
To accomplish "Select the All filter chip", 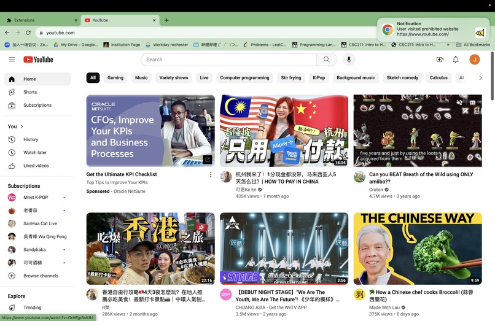I will [x=93, y=78].
